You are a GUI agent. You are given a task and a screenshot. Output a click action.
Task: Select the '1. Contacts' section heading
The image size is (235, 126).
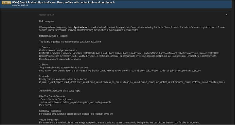point(45,47)
